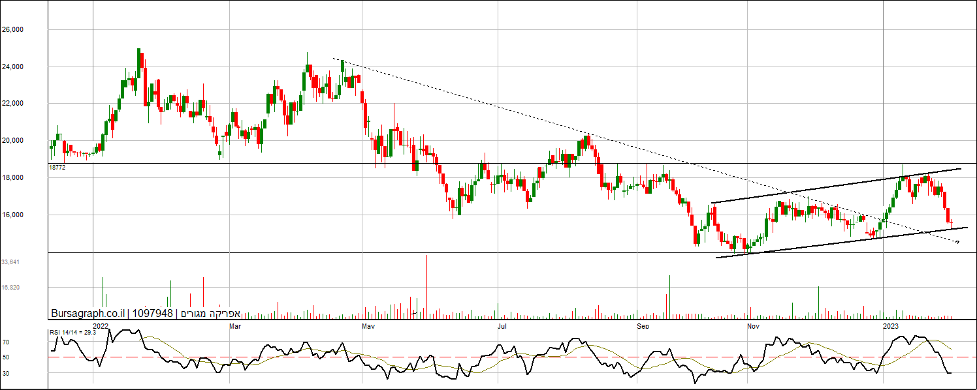Screen dimensions: 977x390
Task: Click the Jul date axis label
Action: click(502, 325)
